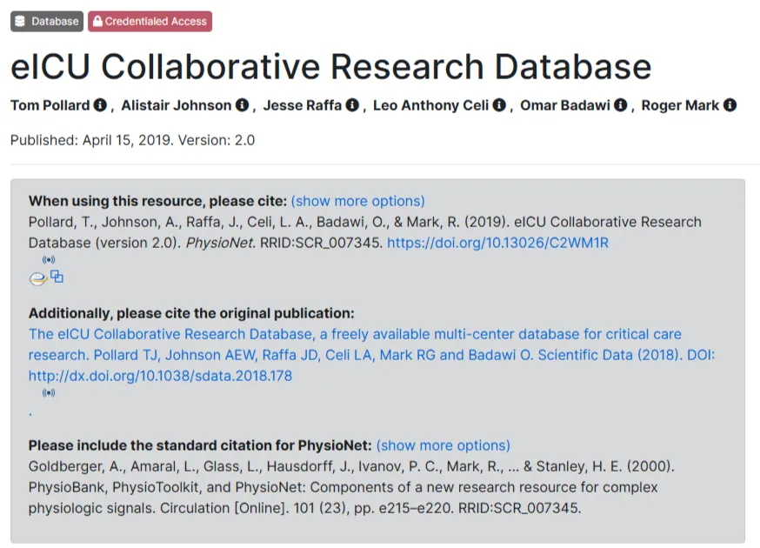Click the copy icon under the citation
Viewport: 760px width, 548px height.
point(57,277)
